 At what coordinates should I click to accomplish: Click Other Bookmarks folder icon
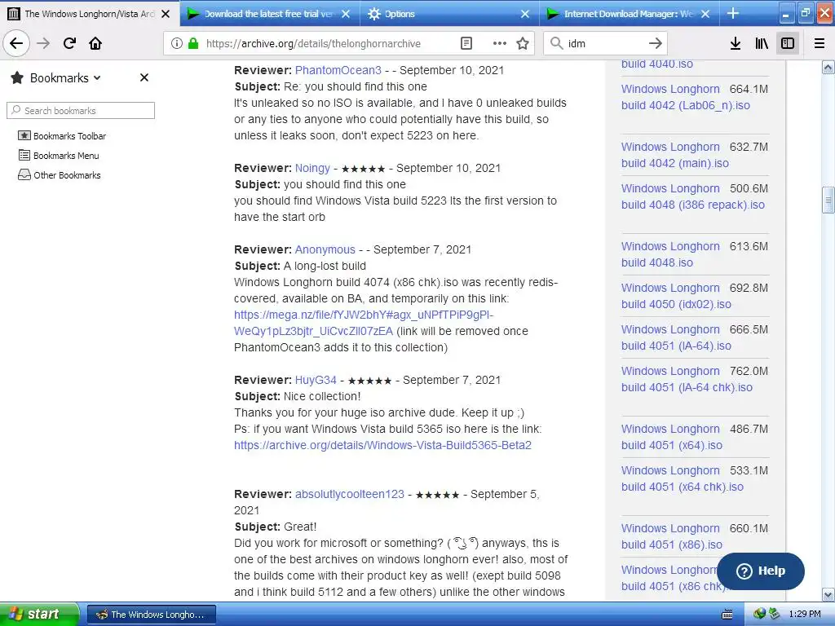(x=24, y=175)
